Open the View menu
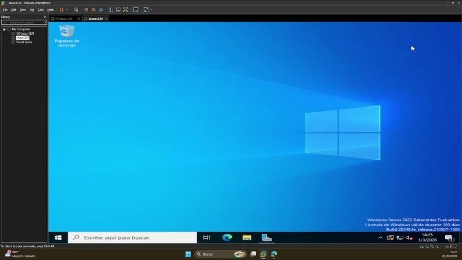 23,10
